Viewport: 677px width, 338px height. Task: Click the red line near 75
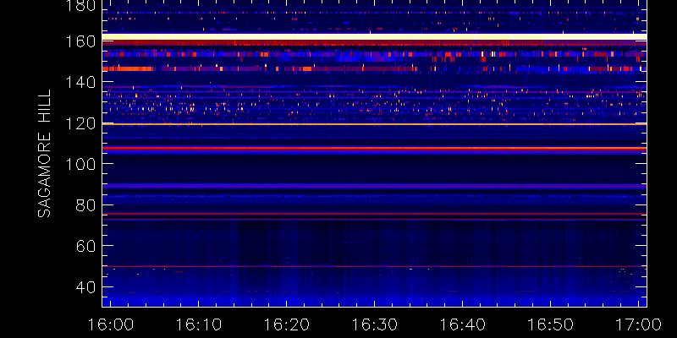374,214
